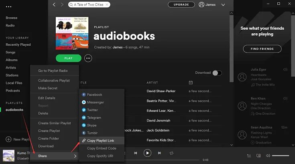295x164 pixels.
Task: Go back with the left arrow
Action: (54, 5)
